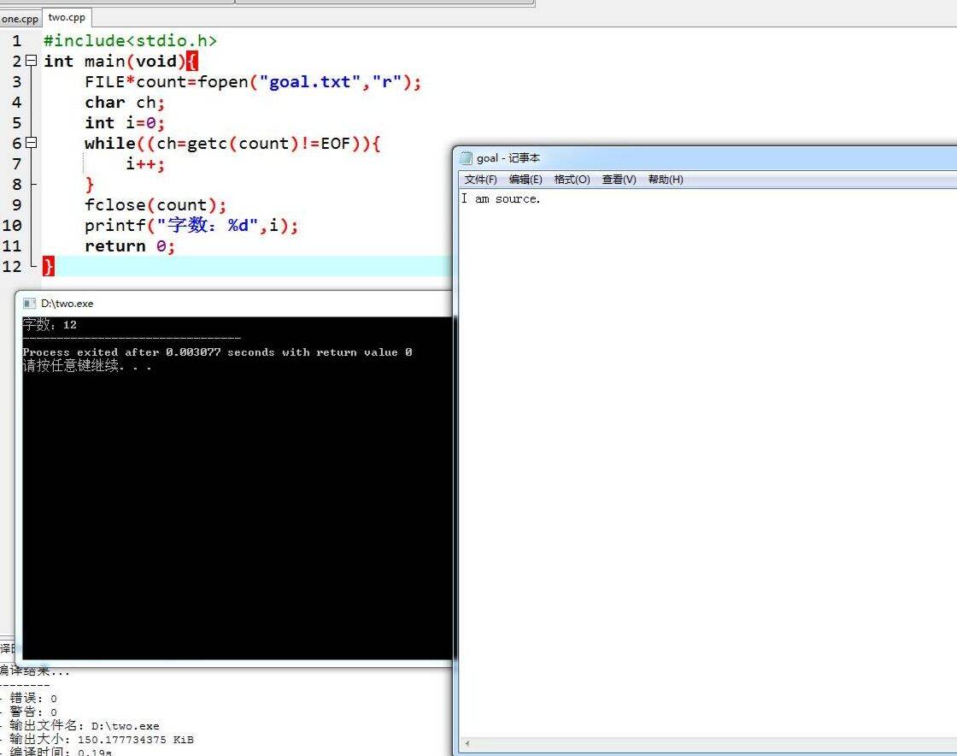Collapse the while loop fold on line 6
The height and width of the screenshot is (756, 957).
(31, 143)
